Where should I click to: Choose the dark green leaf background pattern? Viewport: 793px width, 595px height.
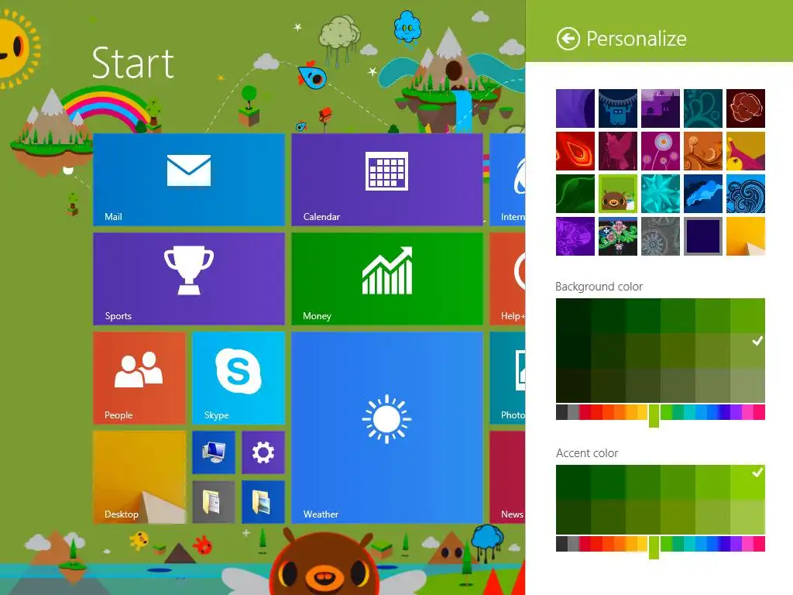[x=575, y=194]
